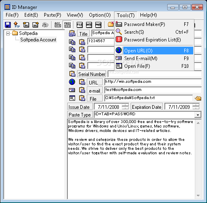Click the Paste Type button

coord(80,114)
